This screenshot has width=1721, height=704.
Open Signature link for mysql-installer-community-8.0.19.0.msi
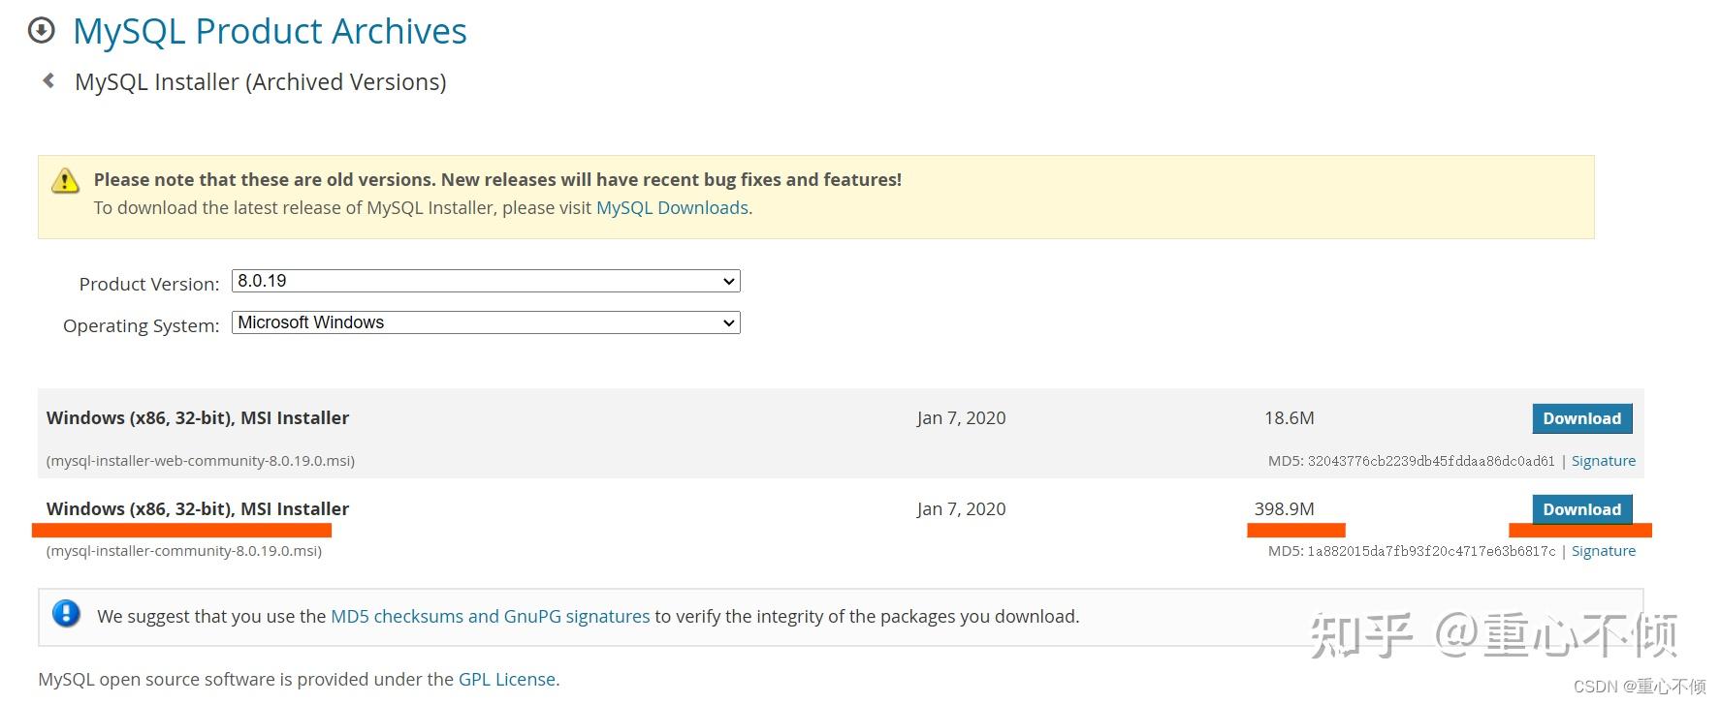pyautogui.click(x=1603, y=551)
